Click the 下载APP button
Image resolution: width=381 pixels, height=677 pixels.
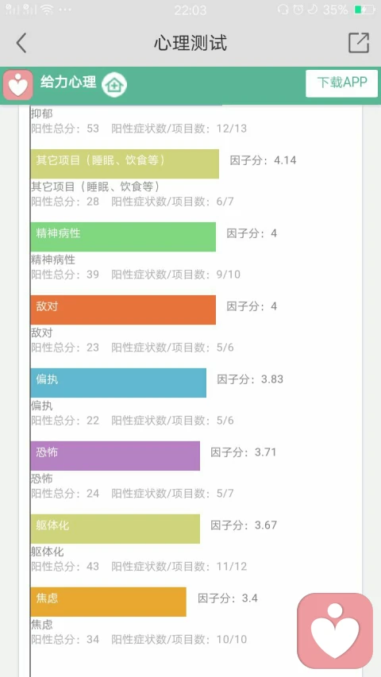[x=341, y=83]
